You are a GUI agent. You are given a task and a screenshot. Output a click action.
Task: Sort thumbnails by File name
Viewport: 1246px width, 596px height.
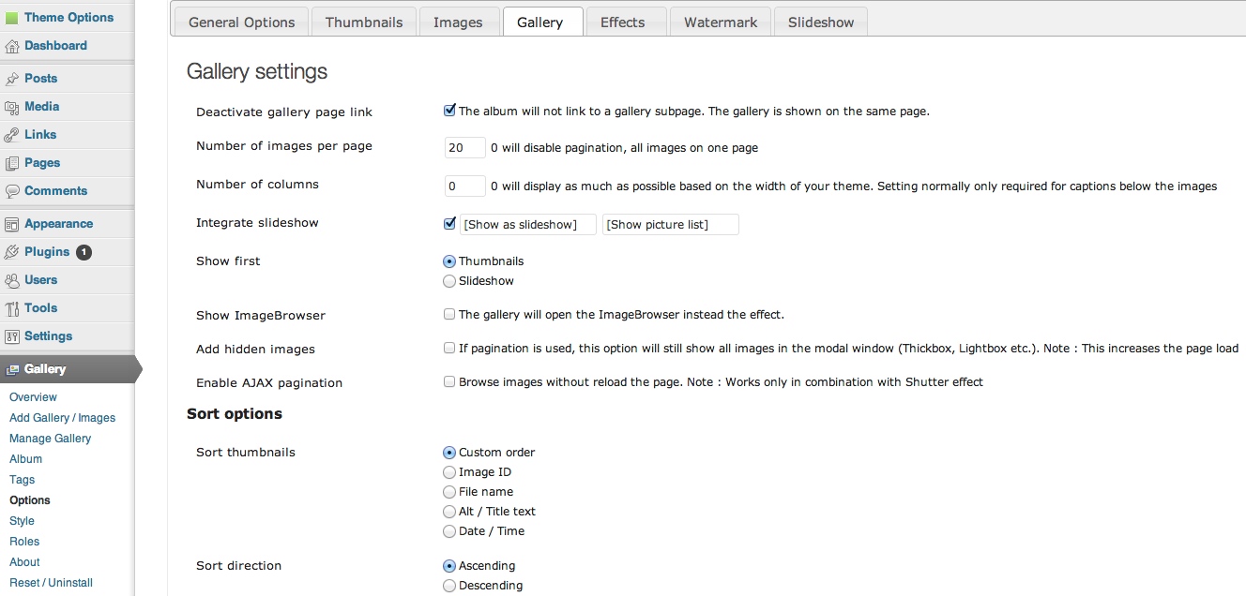click(449, 492)
